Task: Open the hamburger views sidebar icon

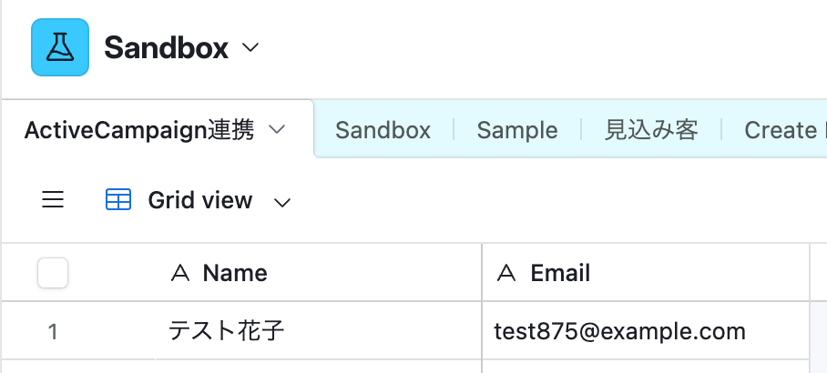Action: pyautogui.click(x=53, y=200)
